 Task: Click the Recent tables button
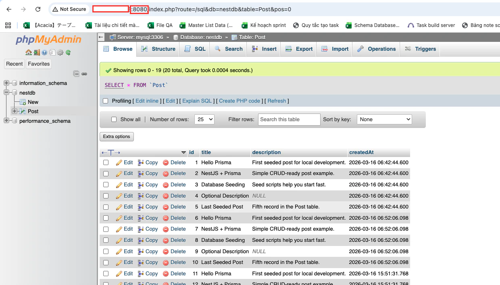tap(15, 64)
